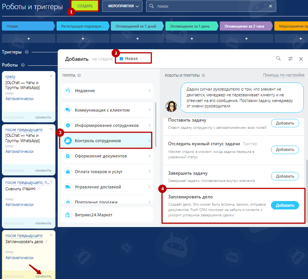Image resolution: width=308 pixels, height=279 pixels.
Task: Remove the first OLChat robot with X
Action: 51,76
